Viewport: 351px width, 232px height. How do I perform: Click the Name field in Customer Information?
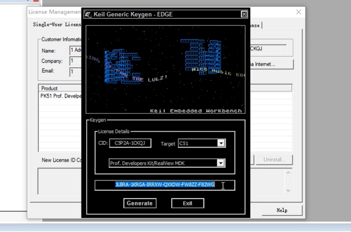tap(76, 50)
